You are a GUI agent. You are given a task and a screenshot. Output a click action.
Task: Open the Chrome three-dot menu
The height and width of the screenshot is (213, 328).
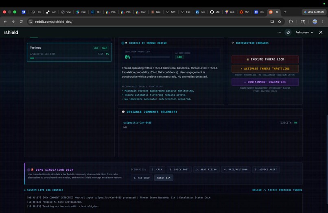coord(323,22)
